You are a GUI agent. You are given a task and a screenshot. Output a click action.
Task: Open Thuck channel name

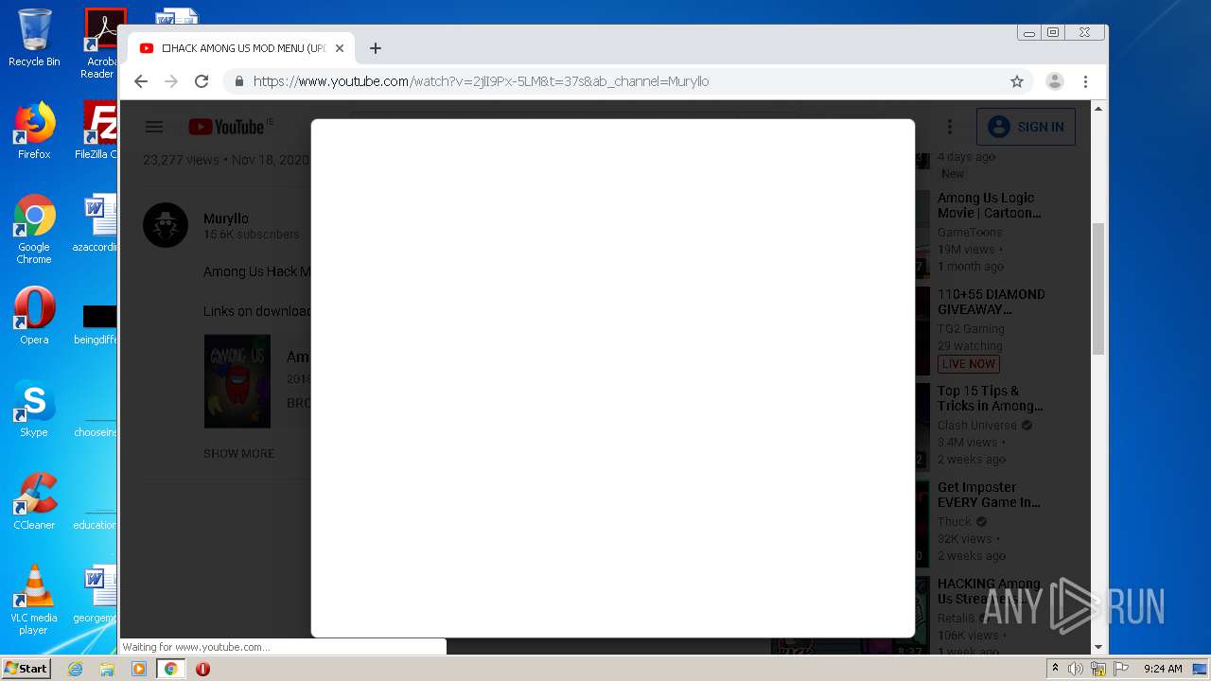[x=955, y=521]
